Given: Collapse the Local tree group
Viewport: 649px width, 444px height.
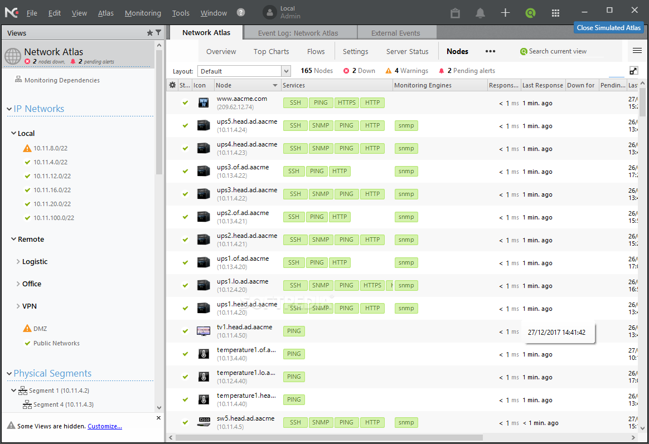Looking at the screenshot, I should (x=13, y=133).
